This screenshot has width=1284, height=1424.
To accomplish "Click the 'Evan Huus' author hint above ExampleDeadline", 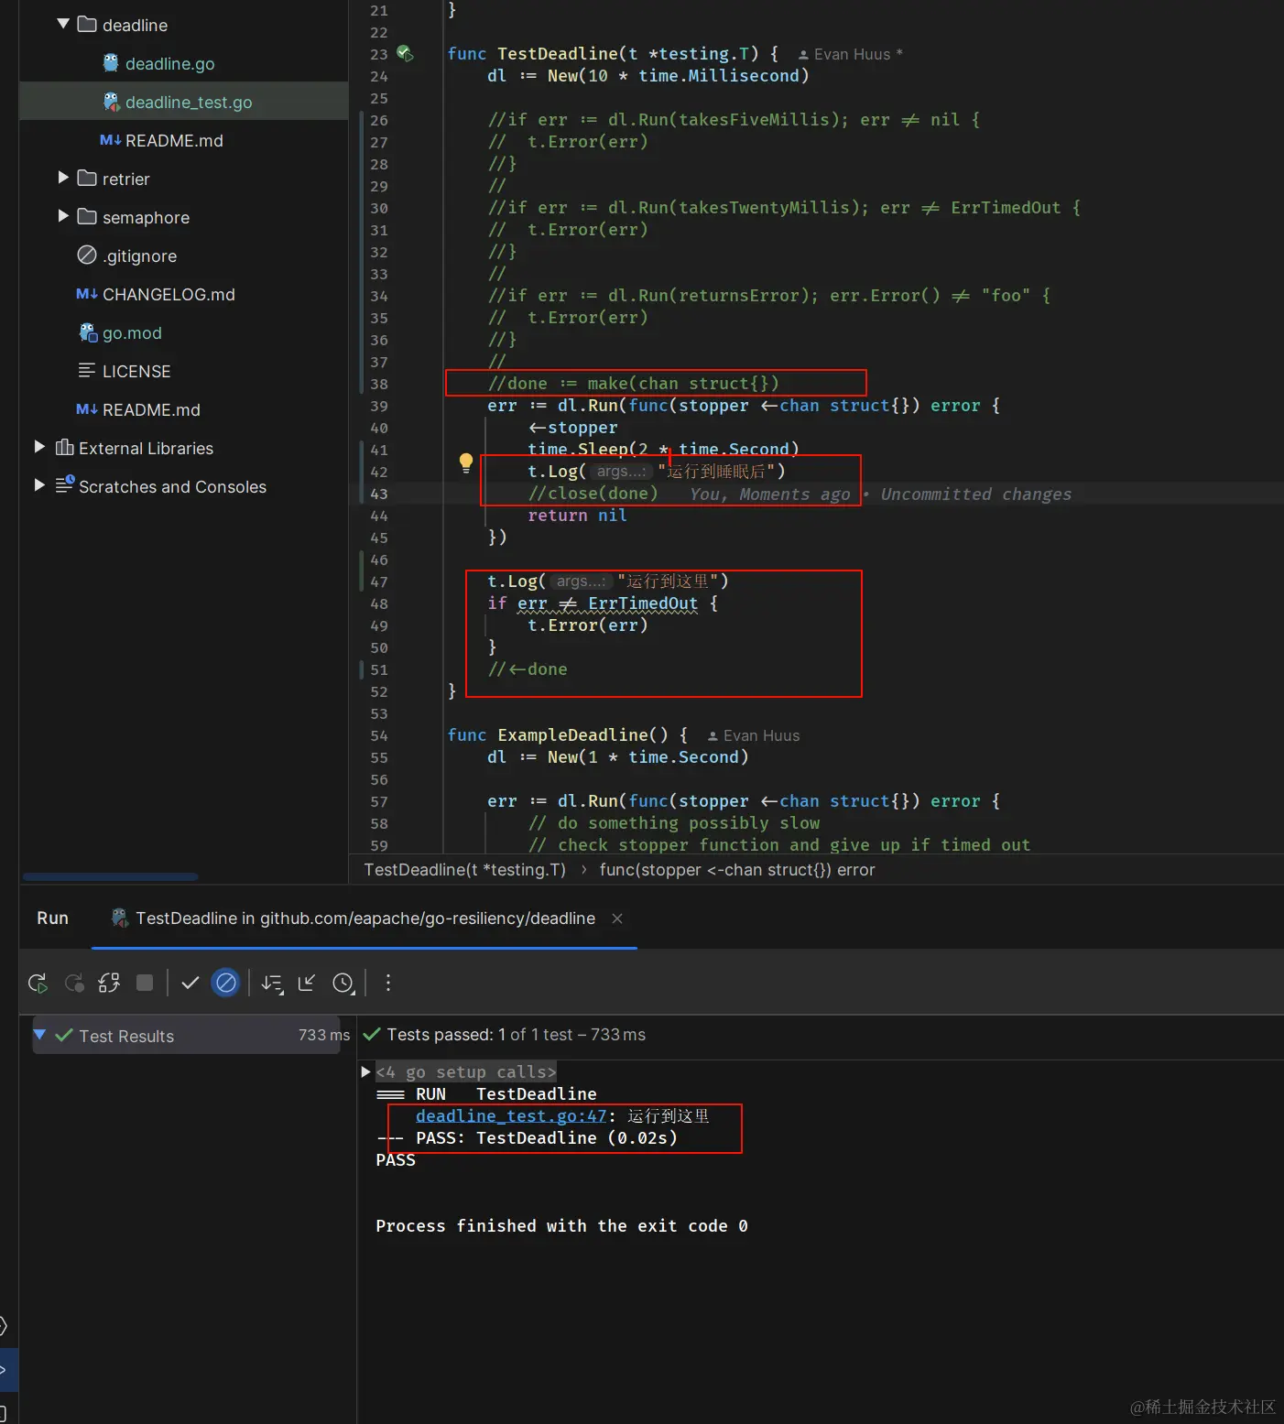I will [754, 735].
